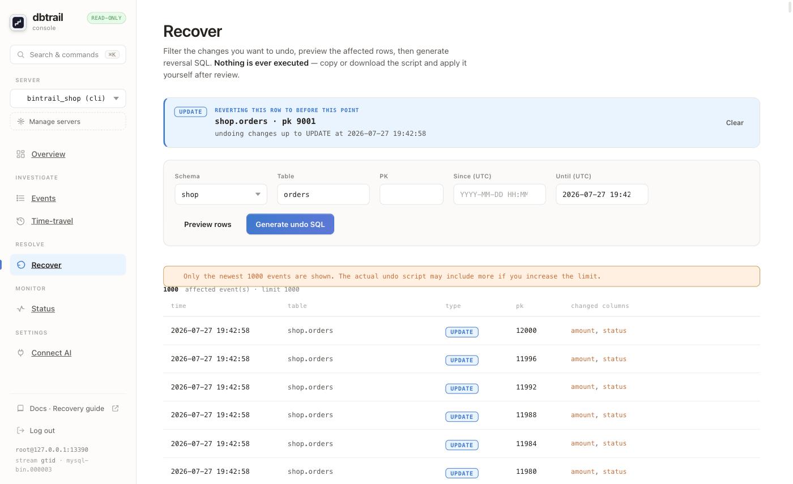Click the Recover undo icon
This screenshot has width=793, height=484.
click(x=21, y=265)
